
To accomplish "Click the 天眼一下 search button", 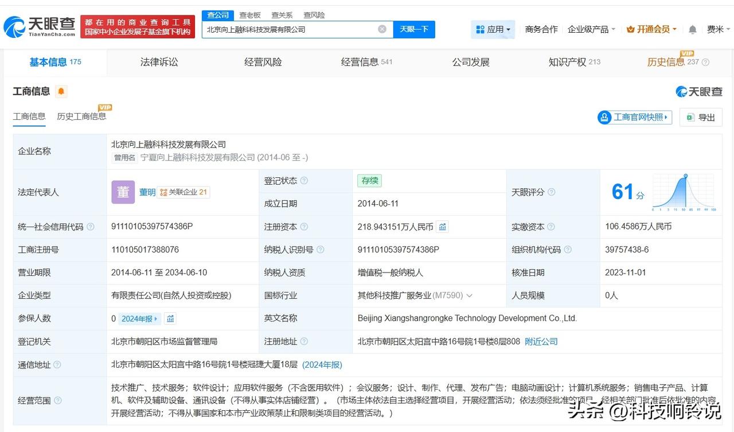I will (414, 29).
